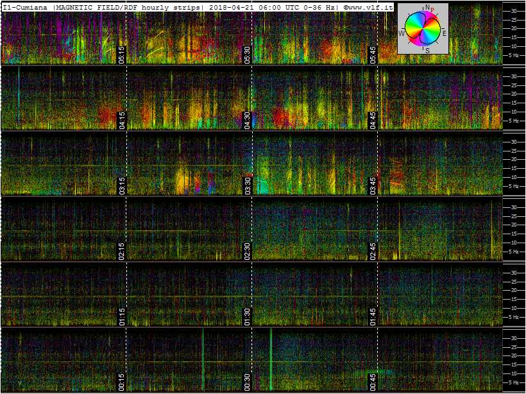Select the 02:30 time marker
The width and height of the screenshot is (526, 394).
247,252
